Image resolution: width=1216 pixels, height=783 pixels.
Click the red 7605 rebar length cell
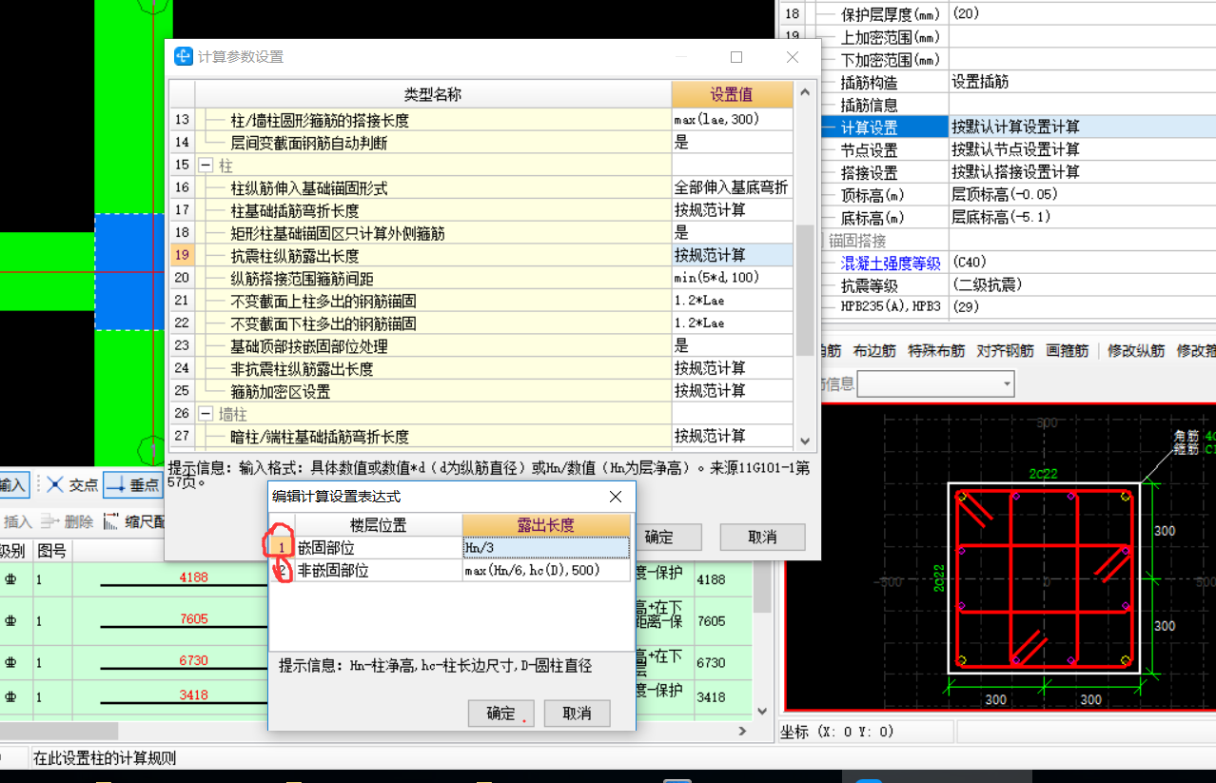[x=193, y=619]
